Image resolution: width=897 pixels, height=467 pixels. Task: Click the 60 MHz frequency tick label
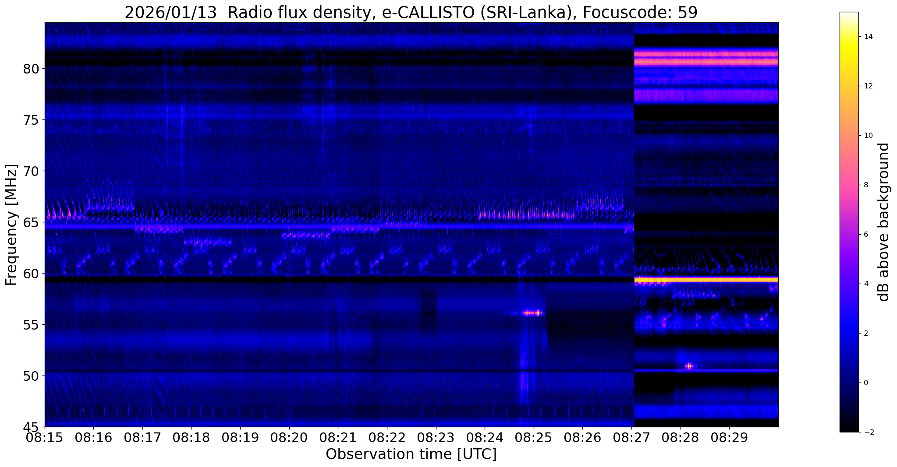pos(30,274)
